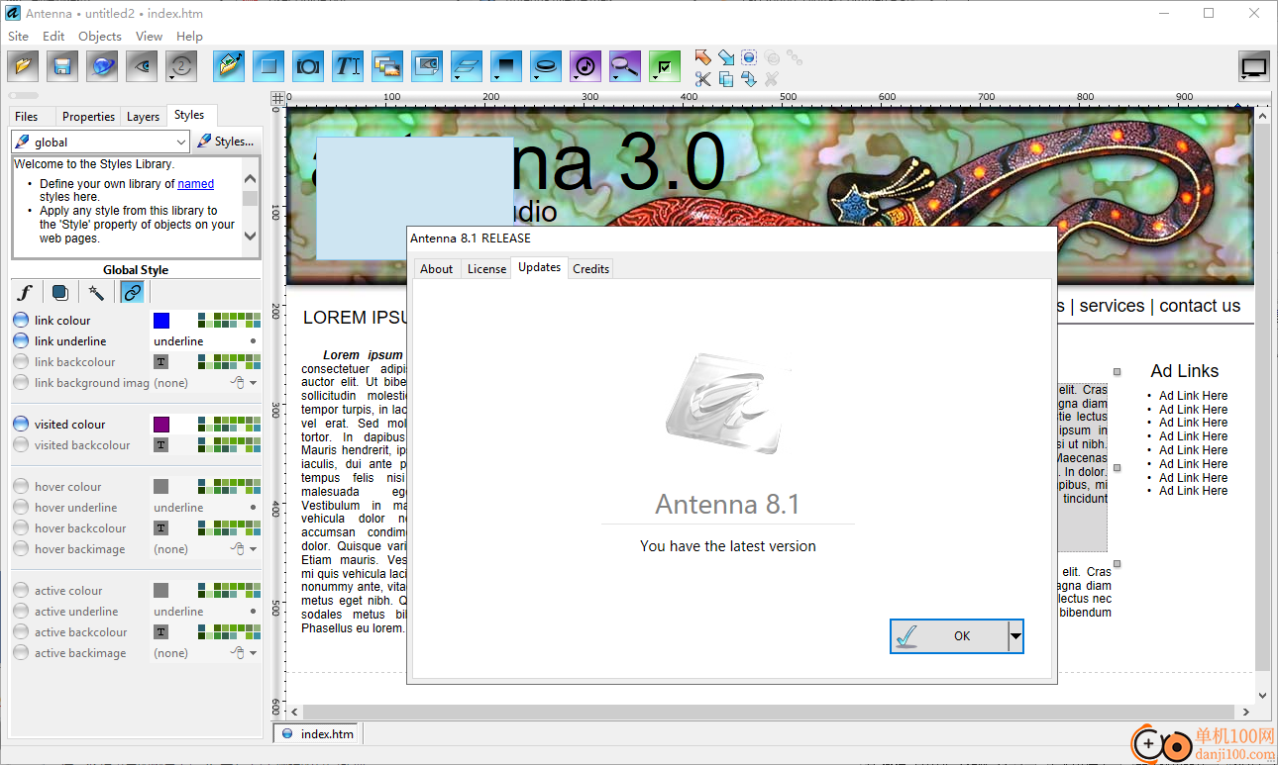The width and height of the screenshot is (1278, 765).
Task: Enable the active colour option
Action: point(21,590)
